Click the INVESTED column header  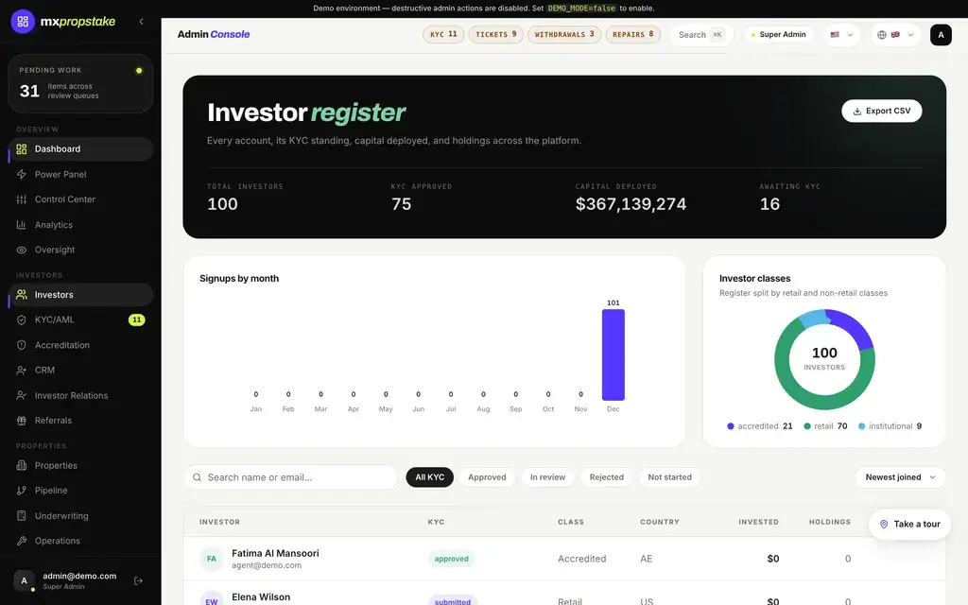(758, 522)
